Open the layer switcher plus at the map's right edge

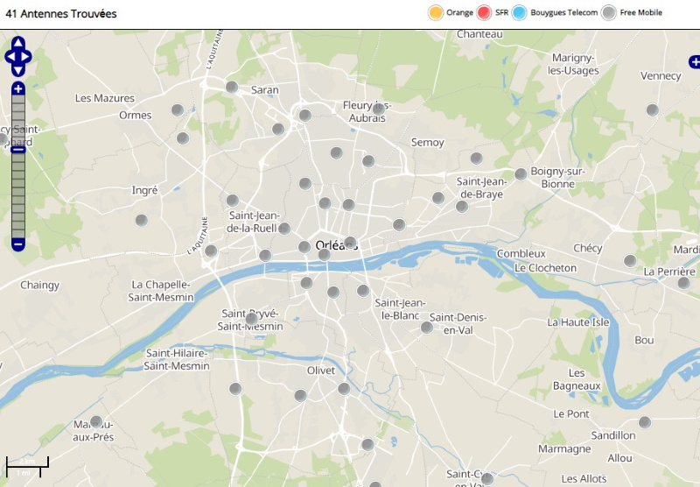click(695, 61)
